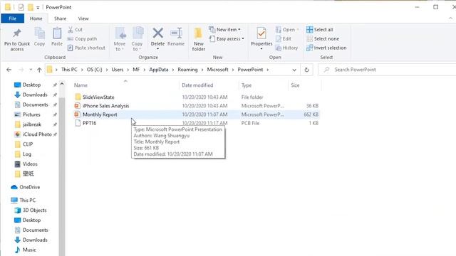Screen dimensions: 456x256
Task: Click Users in address path
Action: (118, 70)
